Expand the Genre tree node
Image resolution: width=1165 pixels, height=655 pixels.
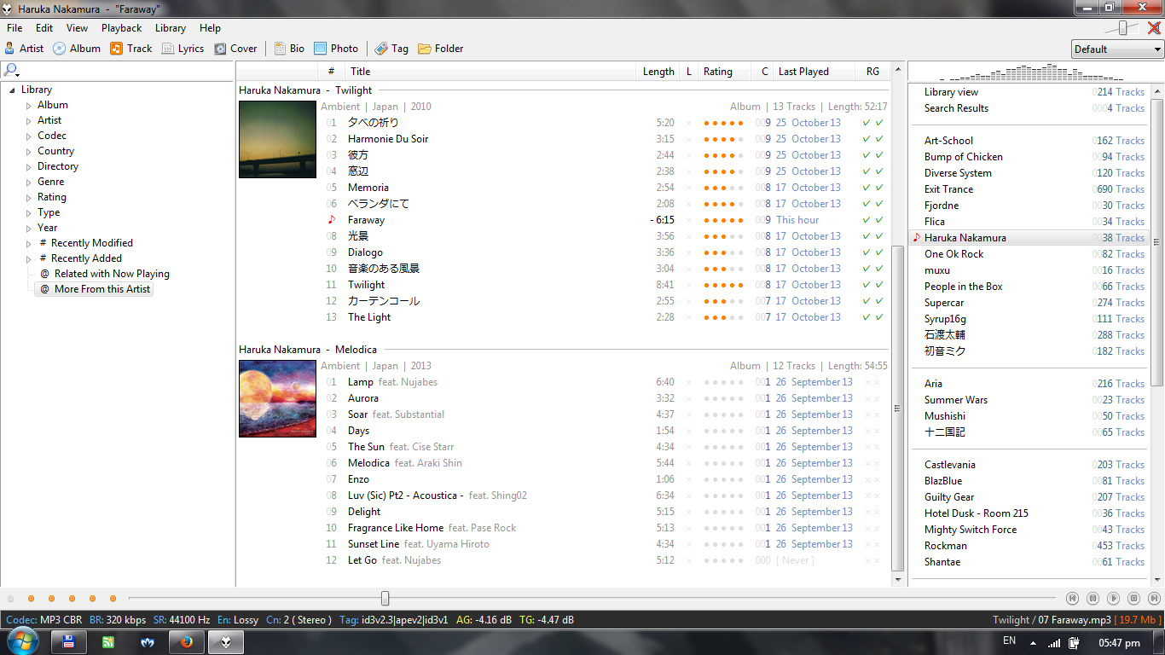click(x=28, y=183)
